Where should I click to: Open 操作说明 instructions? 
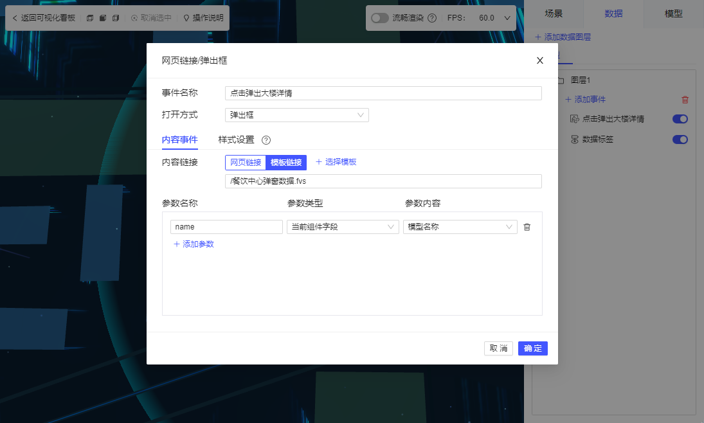point(203,18)
